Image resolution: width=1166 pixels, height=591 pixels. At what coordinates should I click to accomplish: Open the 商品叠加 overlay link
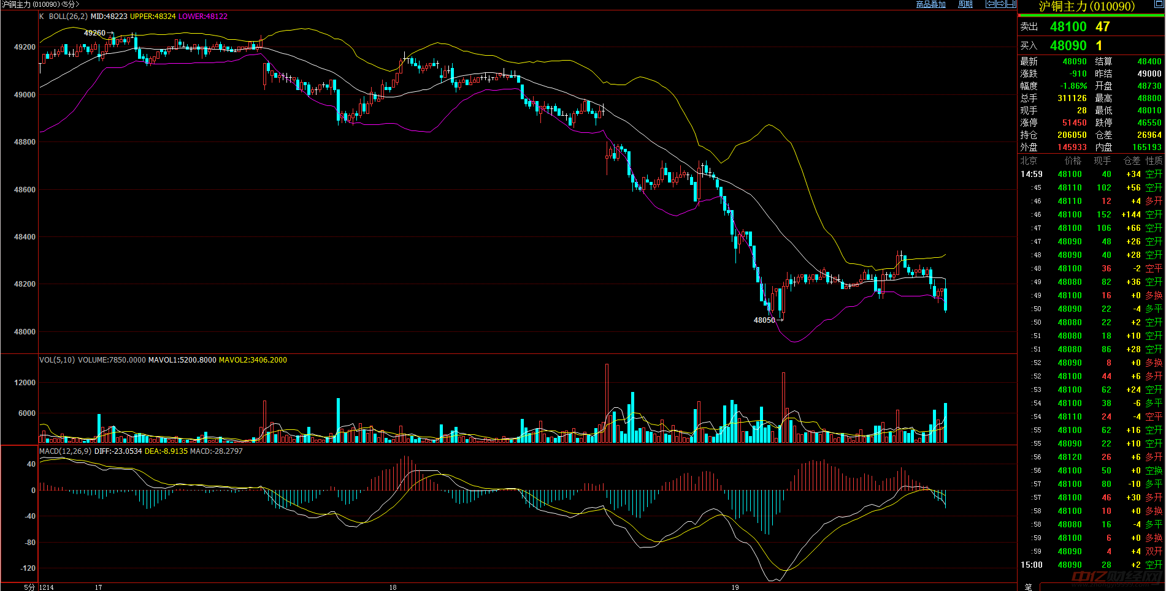930,4
